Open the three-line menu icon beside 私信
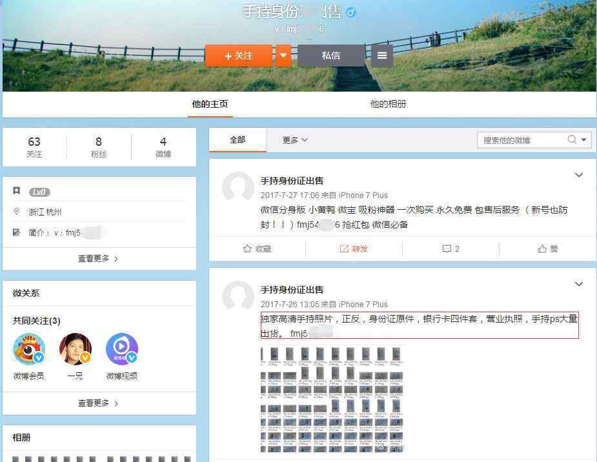Image resolution: width=597 pixels, height=462 pixels. pos(381,56)
